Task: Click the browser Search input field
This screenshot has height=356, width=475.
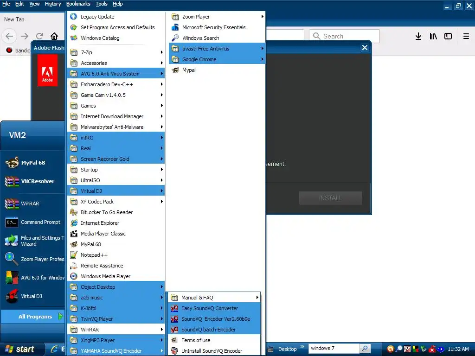Action: click(x=344, y=36)
